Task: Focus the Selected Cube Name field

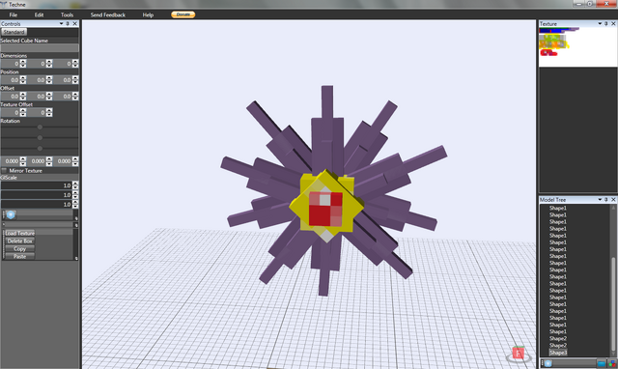Action: point(40,47)
